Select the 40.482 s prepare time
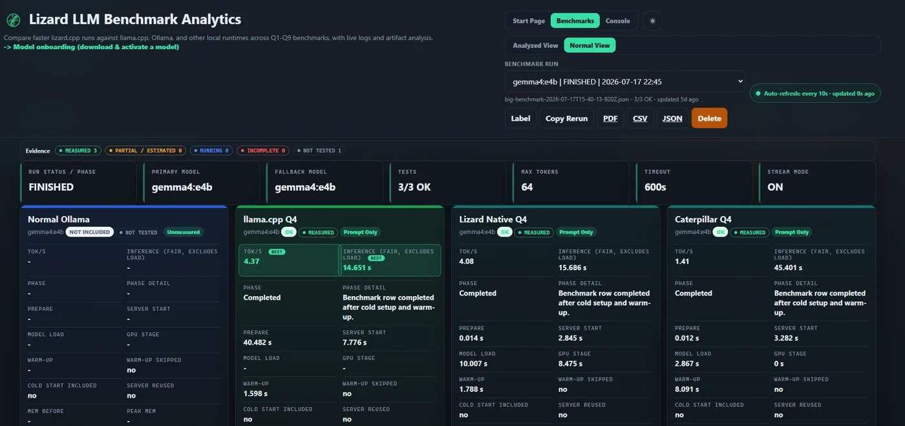905x426 pixels. pos(258,343)
